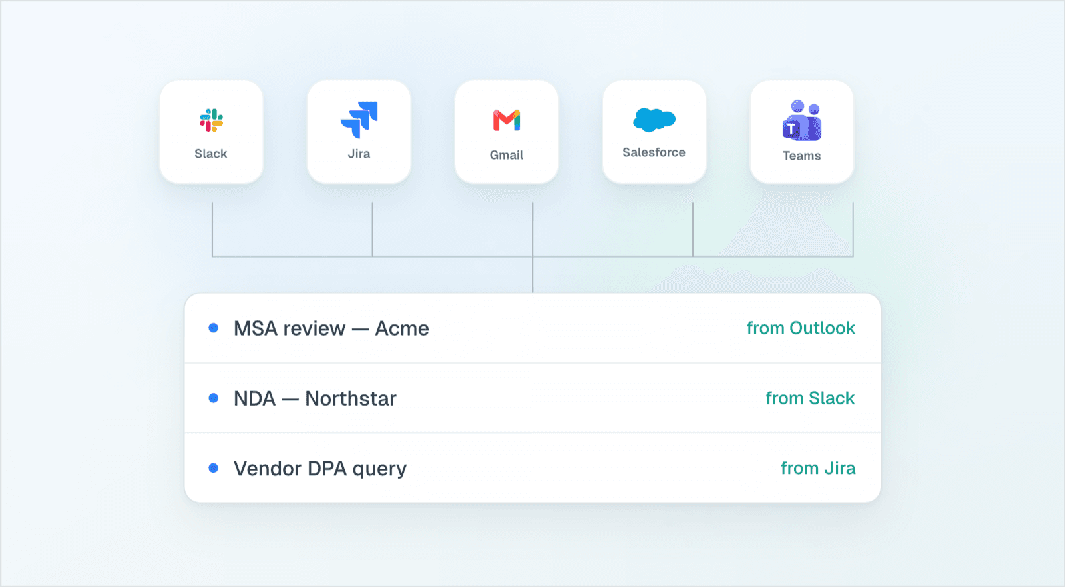
Task: Select the Teams card label
Action: point(802,156)
